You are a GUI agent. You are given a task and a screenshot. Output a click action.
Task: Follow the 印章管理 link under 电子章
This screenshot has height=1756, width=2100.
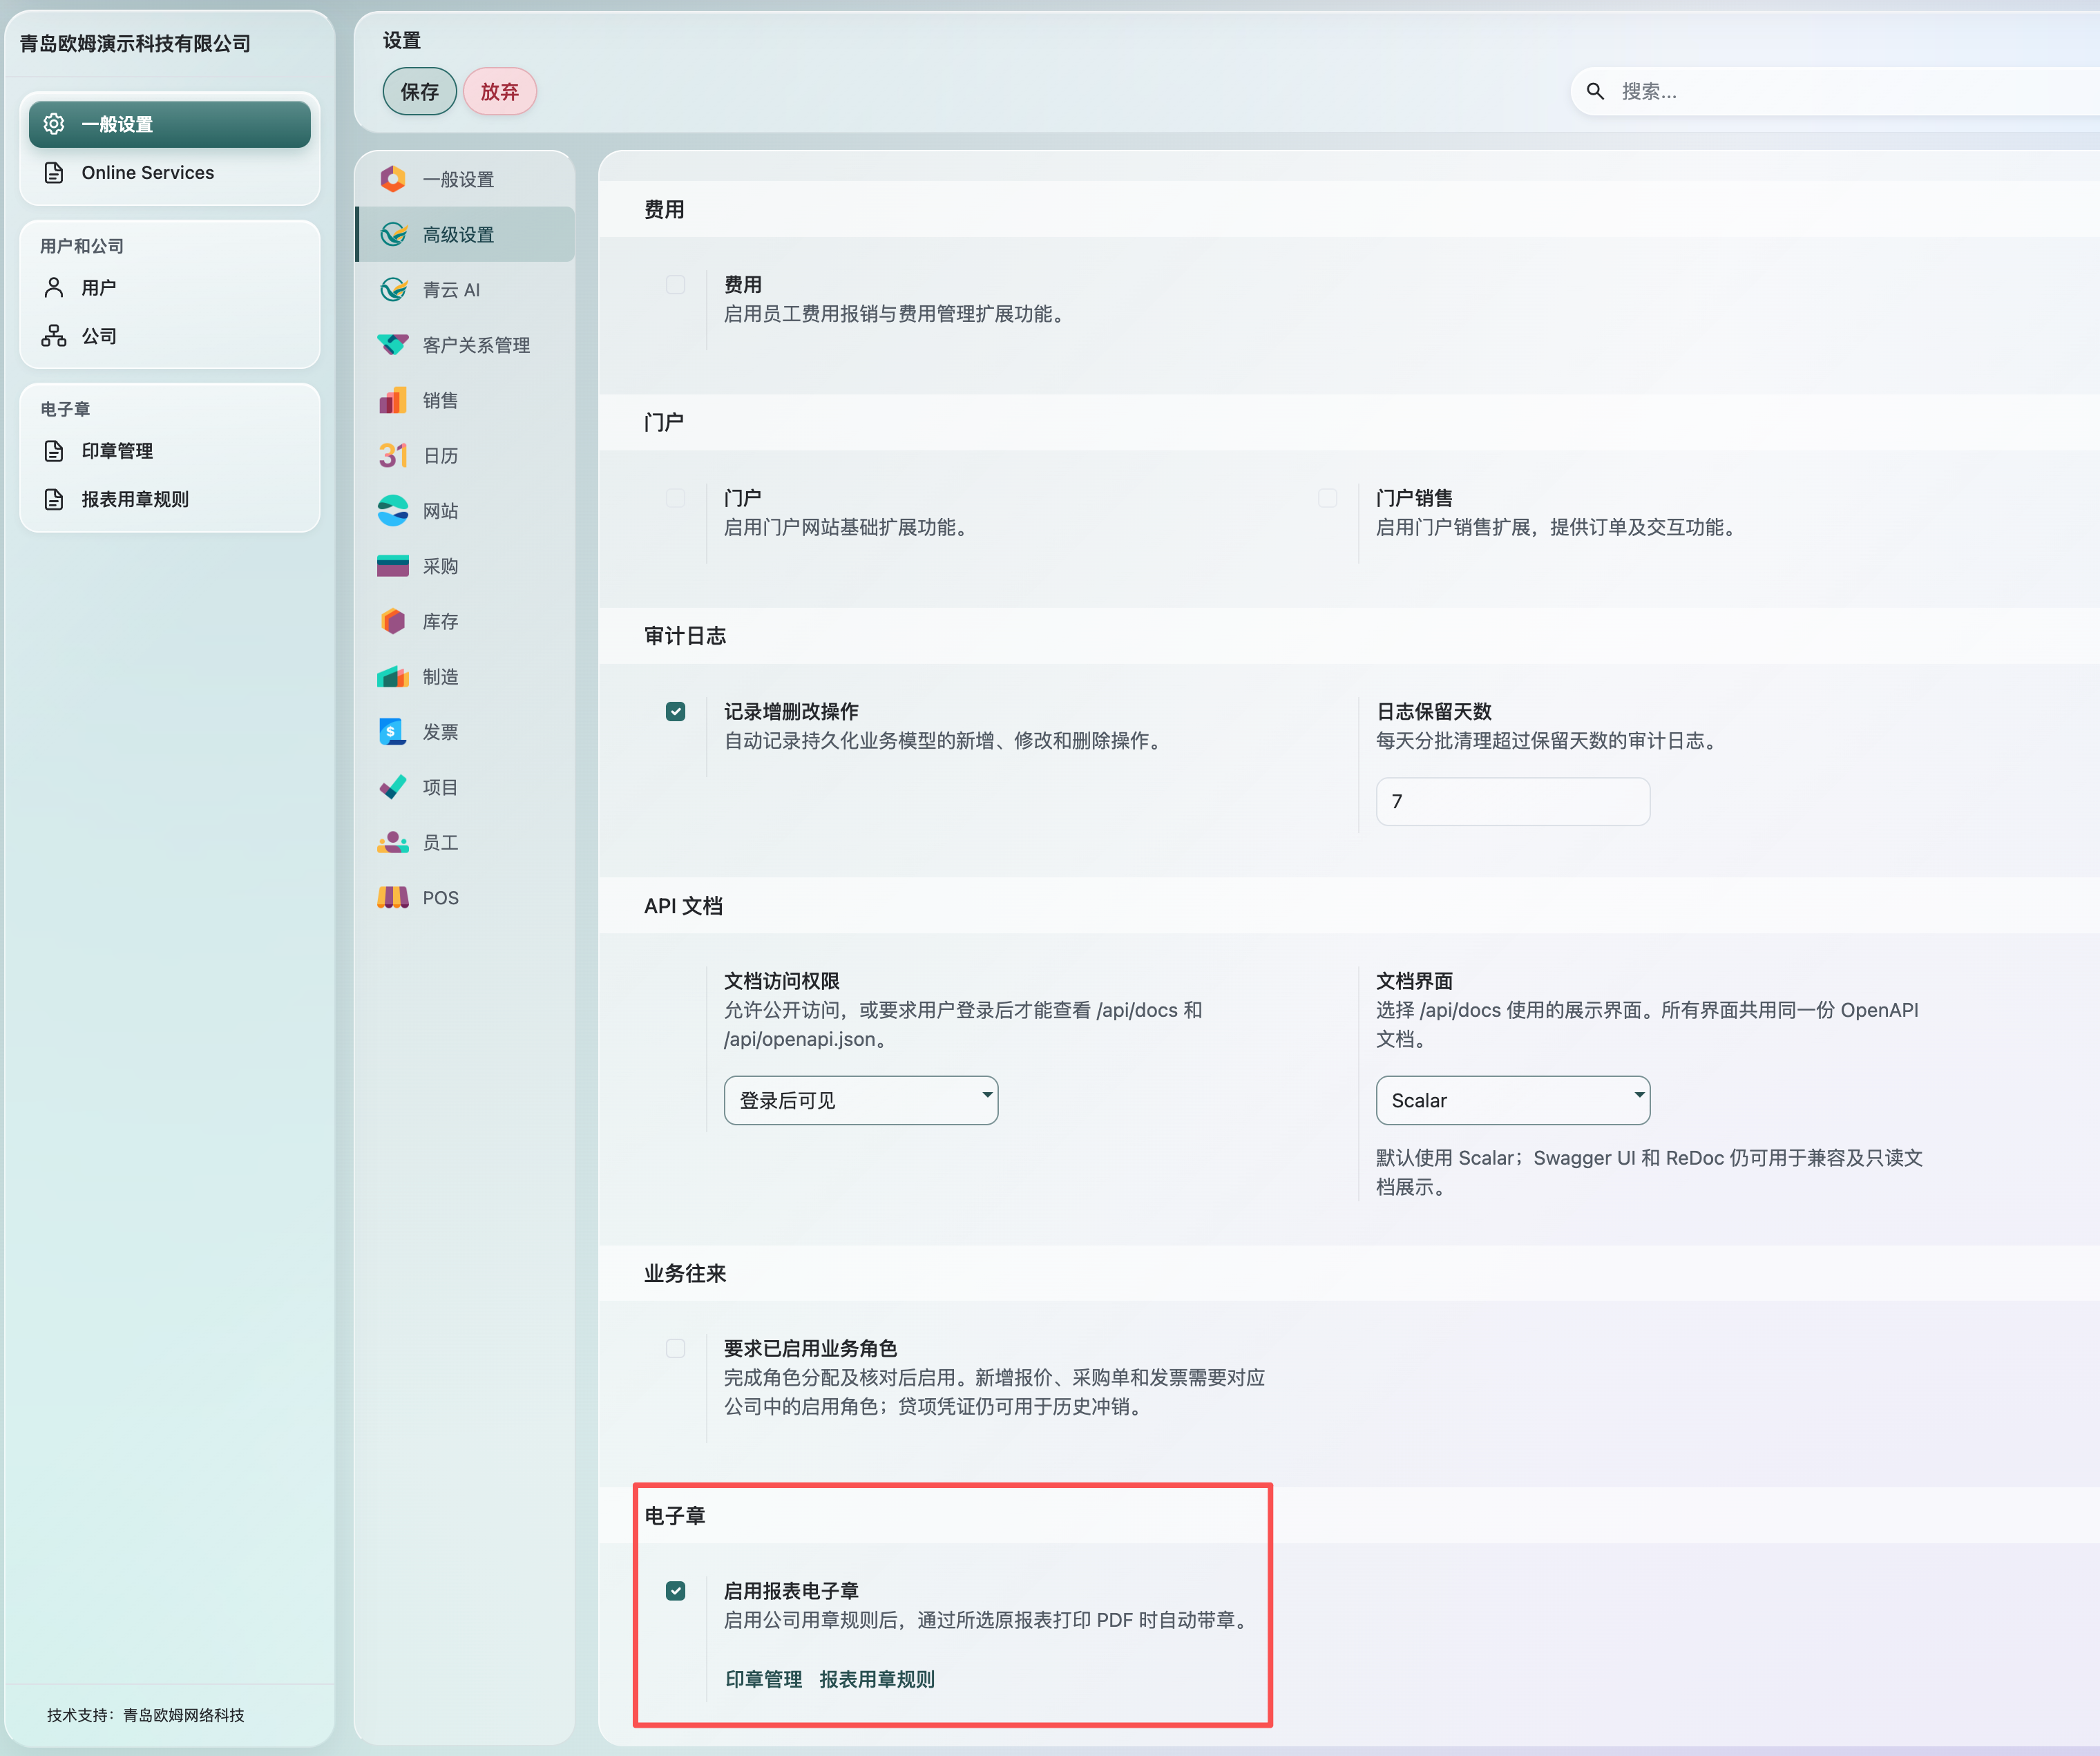(x=764, y=1679)
